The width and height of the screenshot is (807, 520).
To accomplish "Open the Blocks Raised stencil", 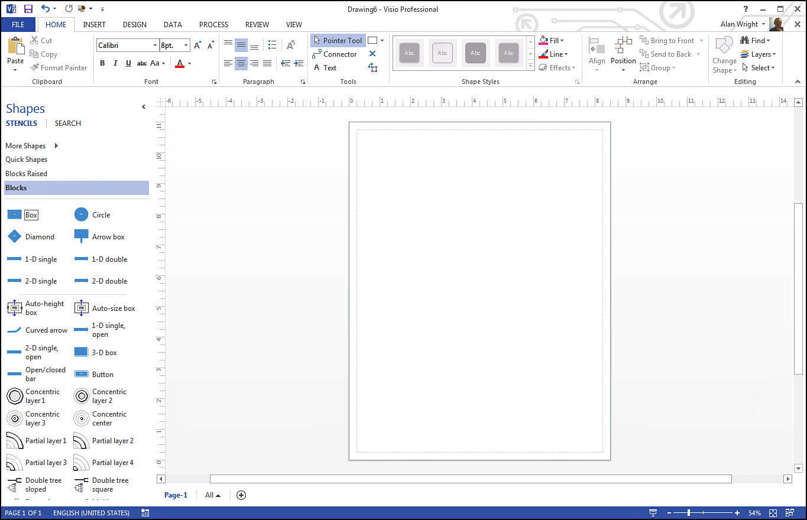I will pyautogui.click(x=26, y=174).
